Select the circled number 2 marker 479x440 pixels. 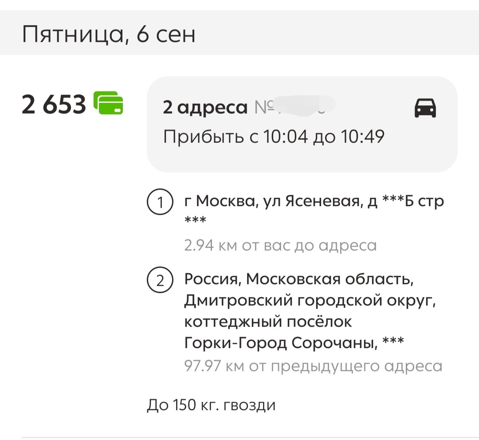click(160, 280)
